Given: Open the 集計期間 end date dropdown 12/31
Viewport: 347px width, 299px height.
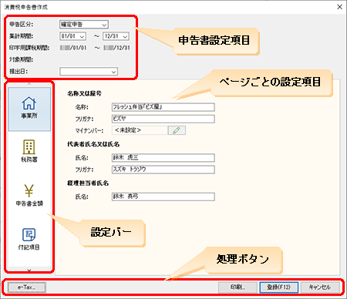Looking at the screenshot, I should pos(116,36).
